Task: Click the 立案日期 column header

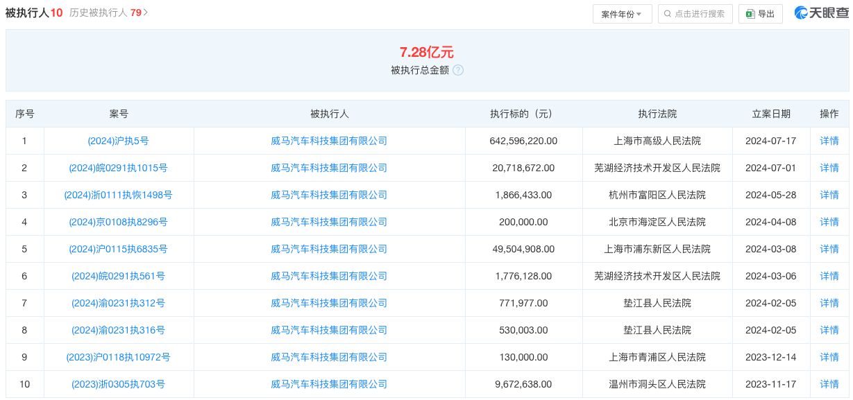Action: click(x=771, y=114)
